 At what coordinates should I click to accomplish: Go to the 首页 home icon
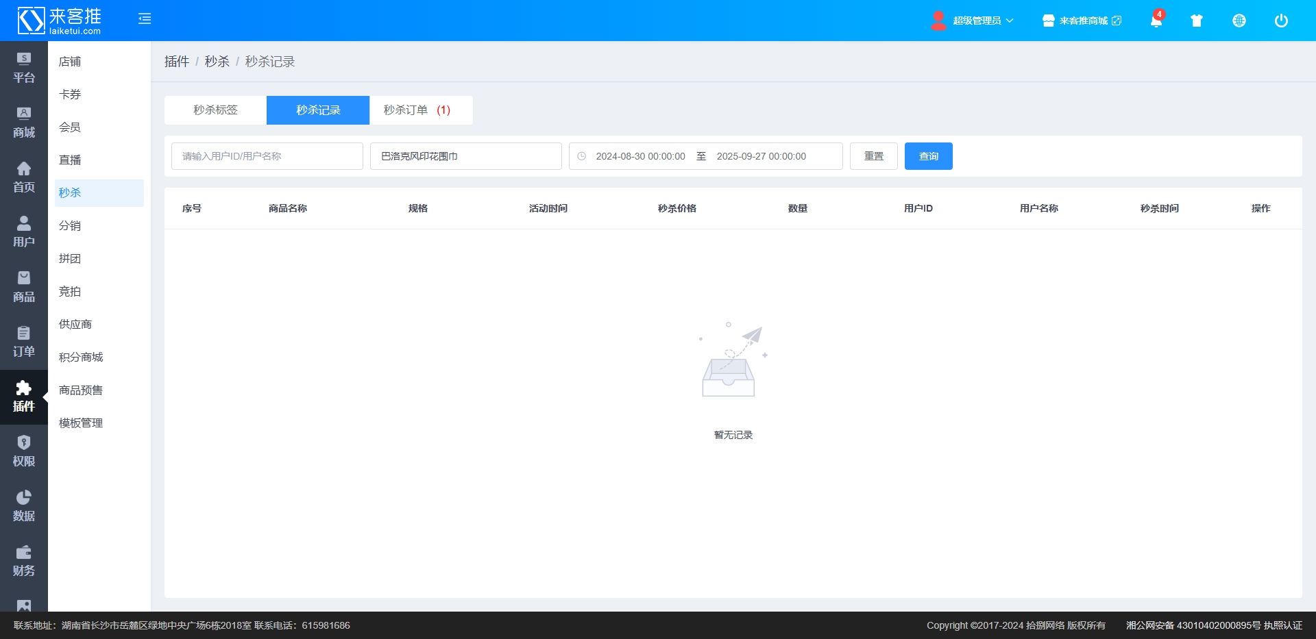pyautogui.click(x=23, y=177)
